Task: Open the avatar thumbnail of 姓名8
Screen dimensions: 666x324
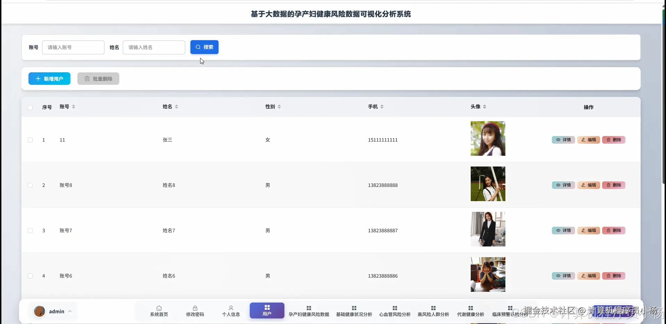Action: point(488,184)
